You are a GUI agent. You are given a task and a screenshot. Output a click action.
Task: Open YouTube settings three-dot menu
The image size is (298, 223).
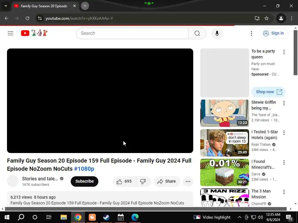point(251,33)
